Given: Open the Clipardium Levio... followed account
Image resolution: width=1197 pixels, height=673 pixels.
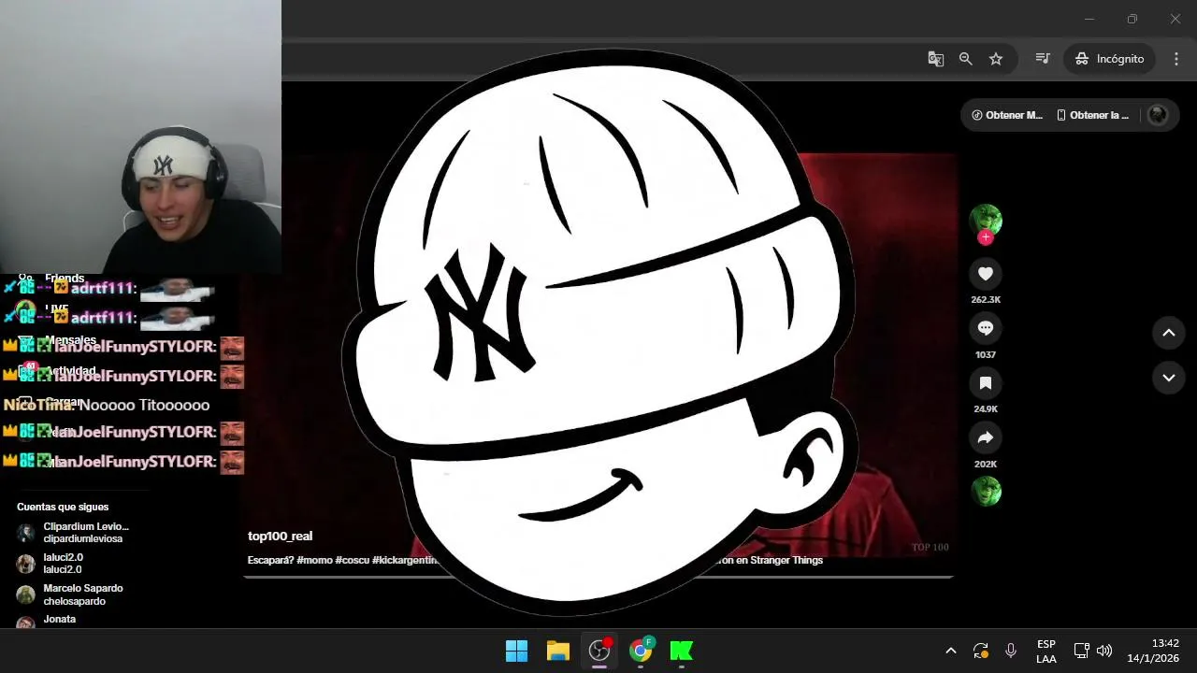Looking at the screenshot, I should click(73, 533).
